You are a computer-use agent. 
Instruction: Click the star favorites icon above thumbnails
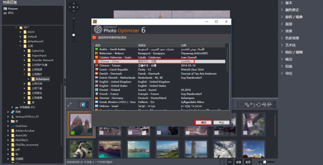[x=247, y=105]
